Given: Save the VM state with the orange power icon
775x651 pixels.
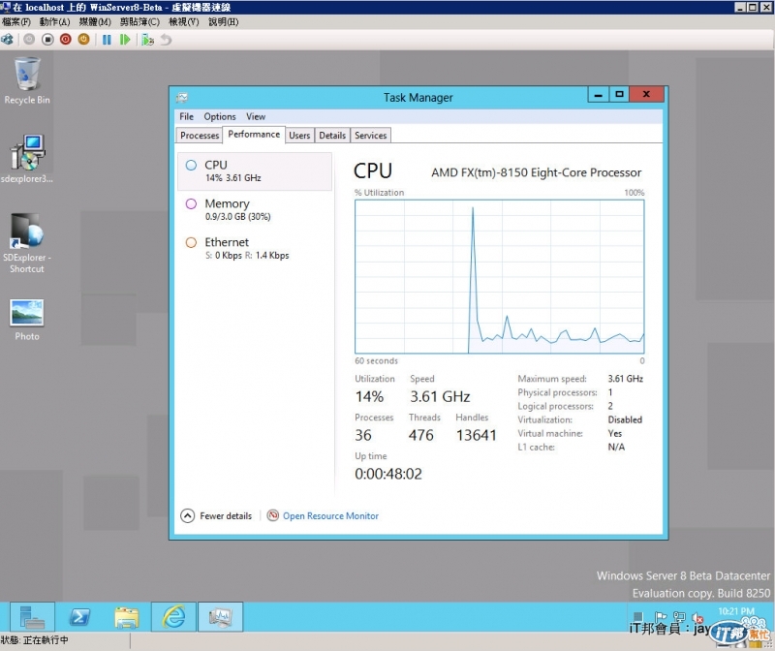Looking at the screenshot, I should click(83, 40).
